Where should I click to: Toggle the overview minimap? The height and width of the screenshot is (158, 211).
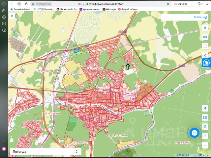pos(205,118)
